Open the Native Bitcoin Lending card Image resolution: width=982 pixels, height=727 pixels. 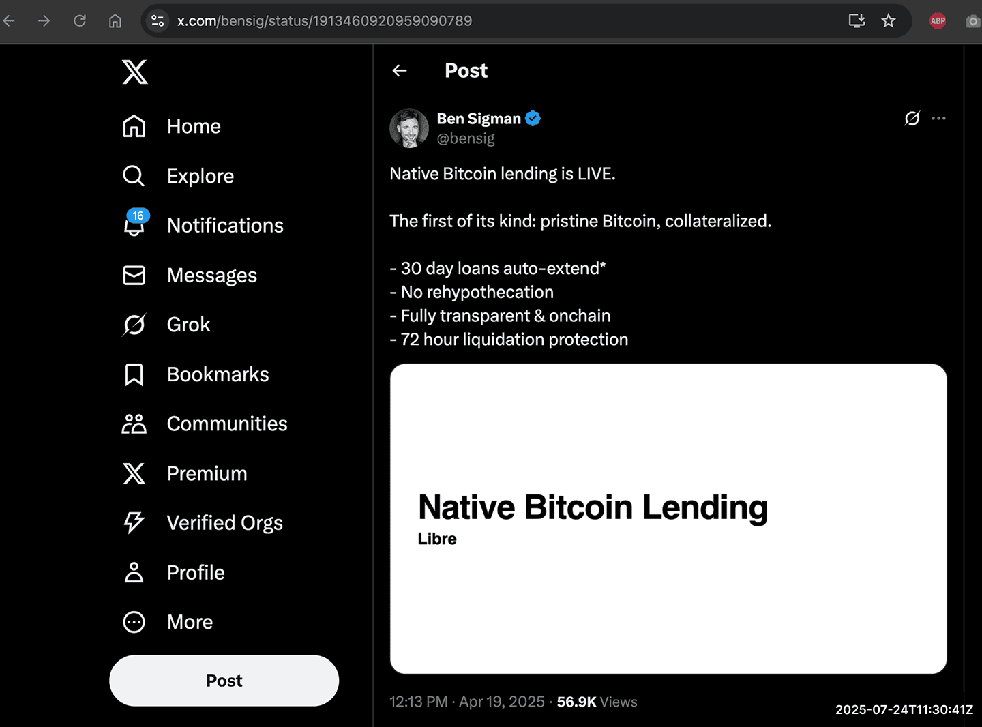[668, 518]
